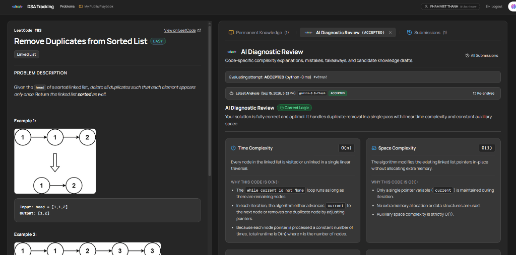This screenshot has width=516, height=255.
Task: Click the Logout button
Action: pos(494,7)
